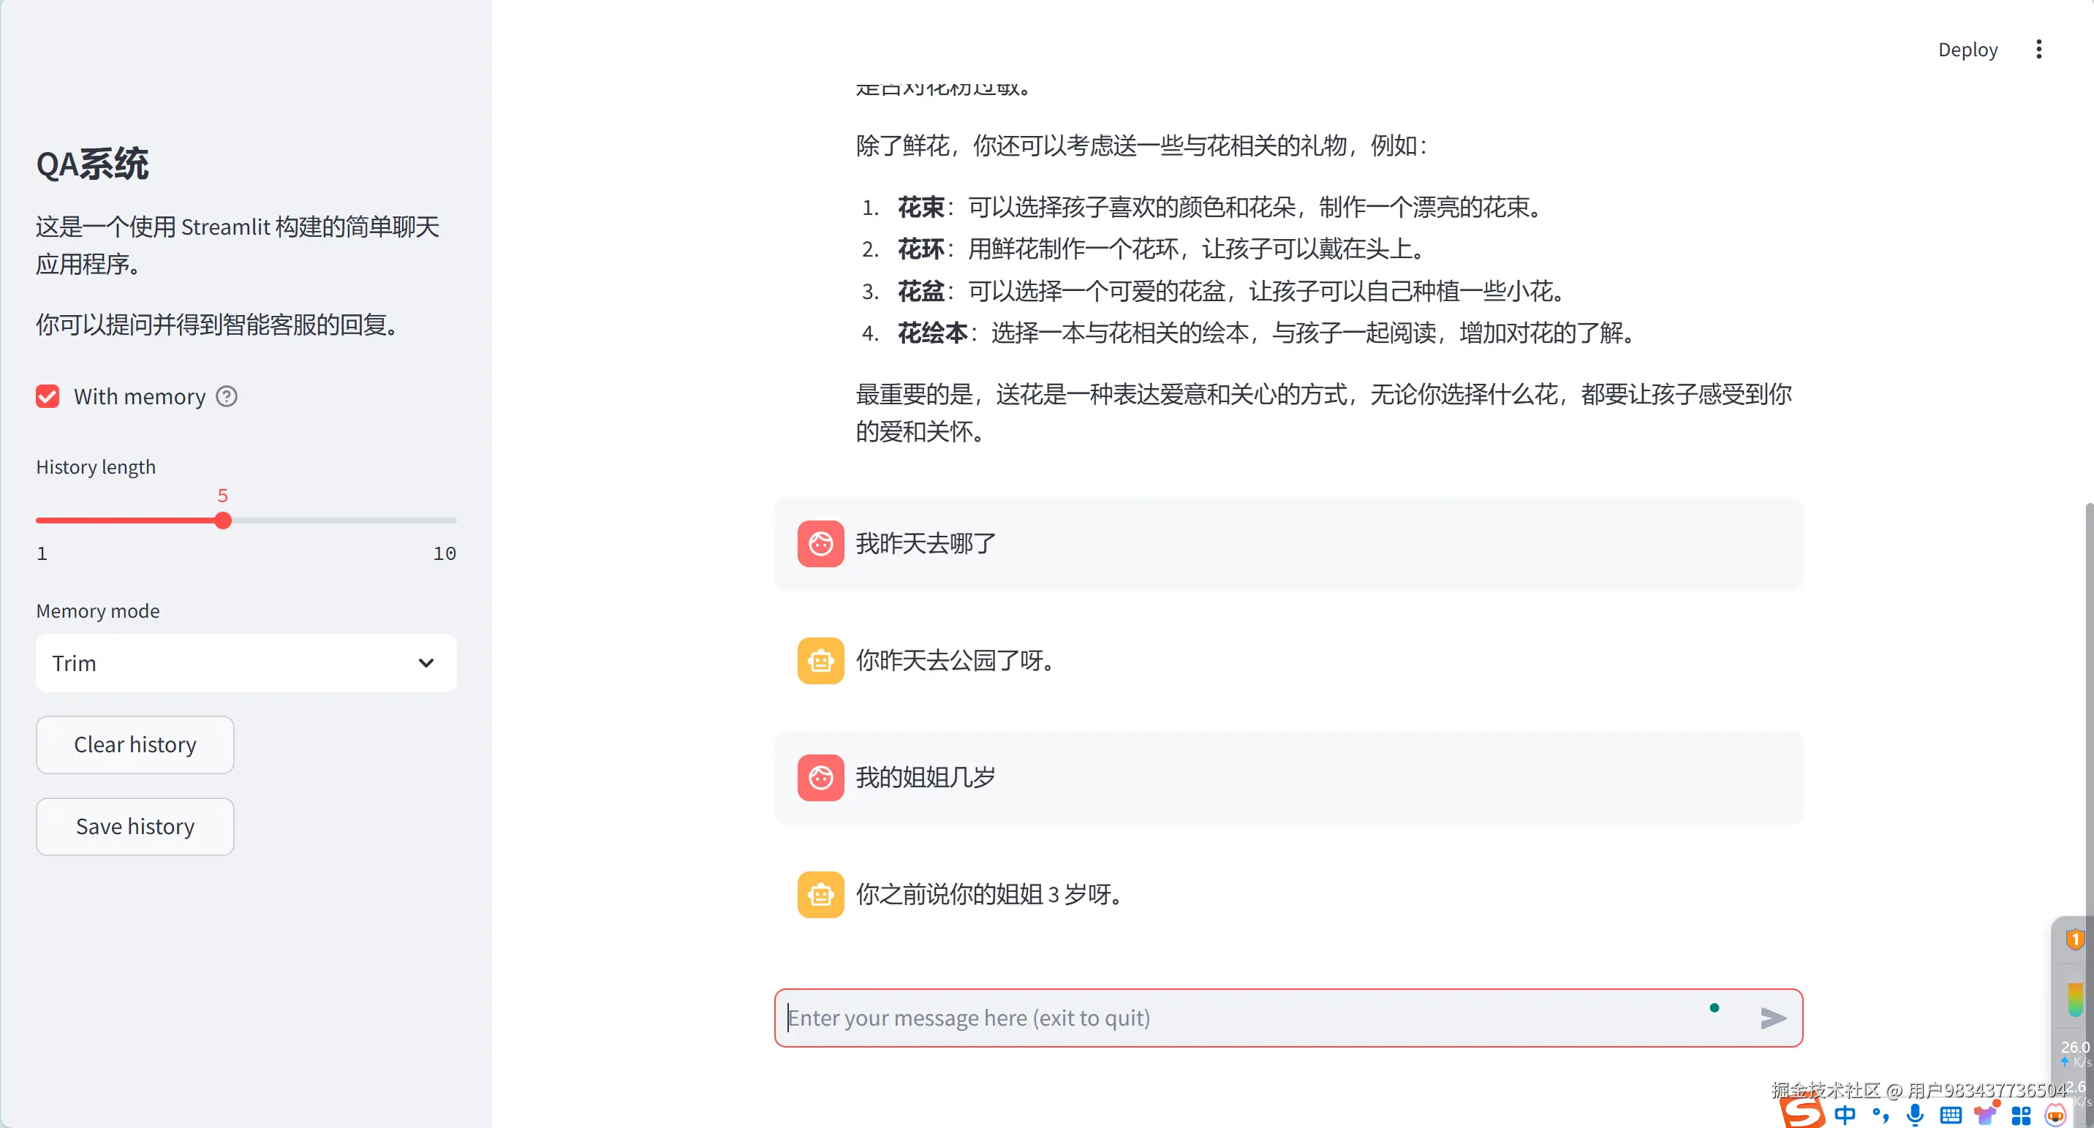The image size is (2094, 1128).
Task: Click user avatar on 我昨天去哪了 message
Action: 820,543
